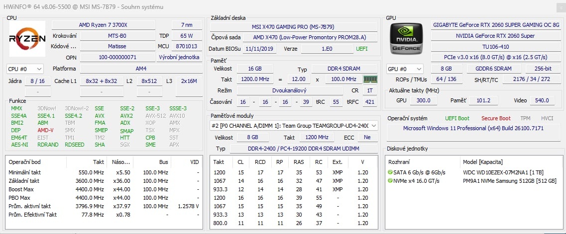
Task: Click the CL column header
Action: coord(240,162)
